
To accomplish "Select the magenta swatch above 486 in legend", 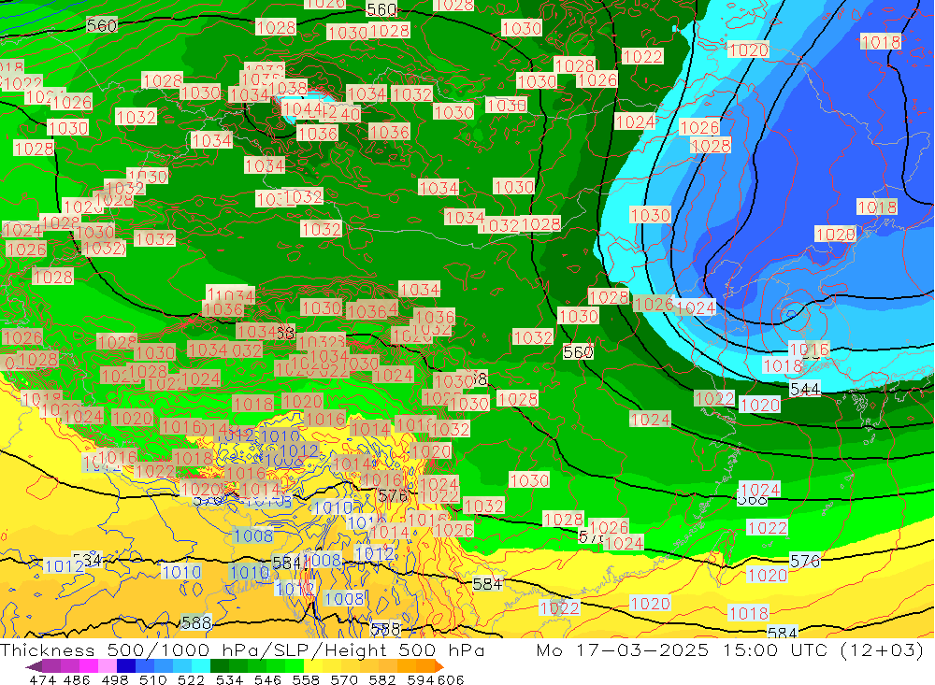I will point(88,666).
